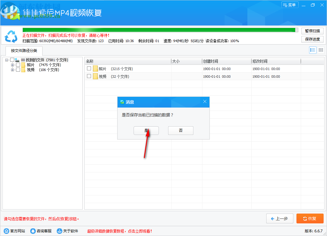The width and height of the screenshot is (327, 236).
Task: Select 视频 (32 个文件) row text
Action: pyautogui.click(x=114, y=77)
